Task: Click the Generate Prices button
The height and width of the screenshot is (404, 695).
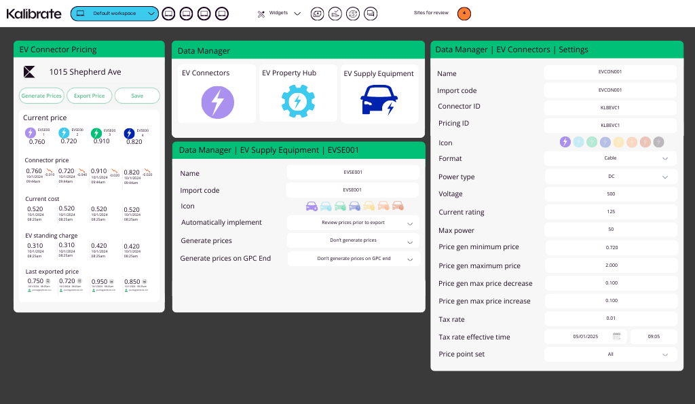Action: [41, 96]
